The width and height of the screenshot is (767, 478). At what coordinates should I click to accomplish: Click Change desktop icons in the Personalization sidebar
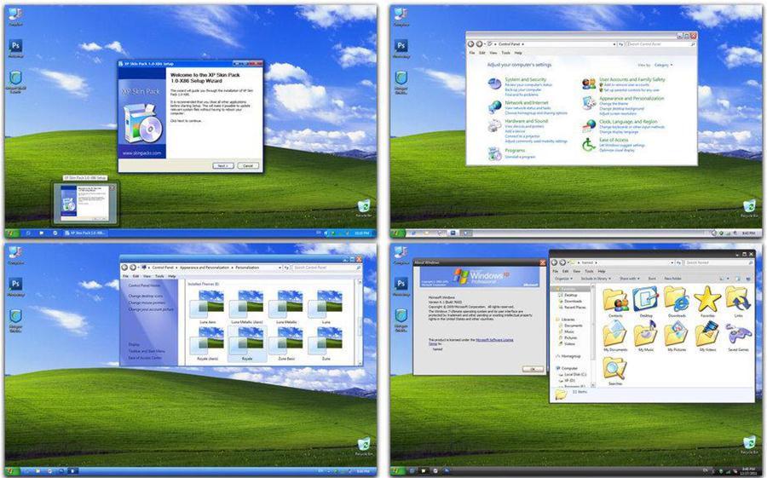(x=147, y=296)
